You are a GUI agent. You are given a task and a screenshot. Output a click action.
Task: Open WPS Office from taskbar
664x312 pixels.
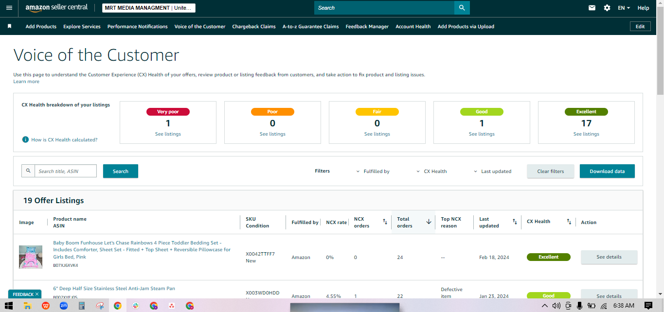(x=45, y=306)
